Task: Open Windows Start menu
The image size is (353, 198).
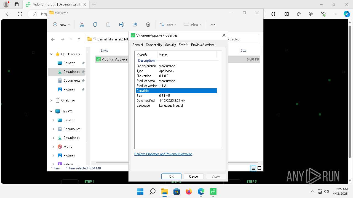Action: [x=140, y=191]
